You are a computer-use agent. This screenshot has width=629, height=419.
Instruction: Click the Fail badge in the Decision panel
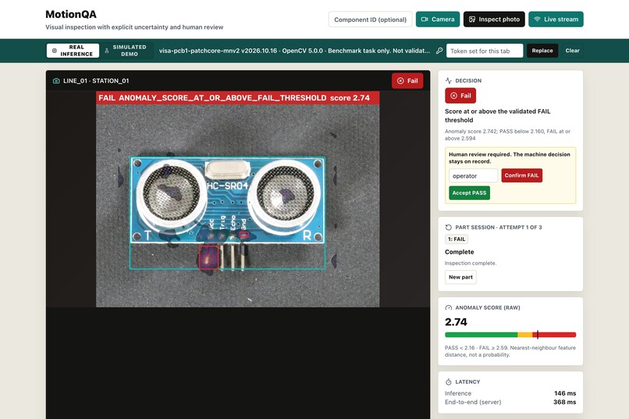pyautogui.click(x=460, y=95)
